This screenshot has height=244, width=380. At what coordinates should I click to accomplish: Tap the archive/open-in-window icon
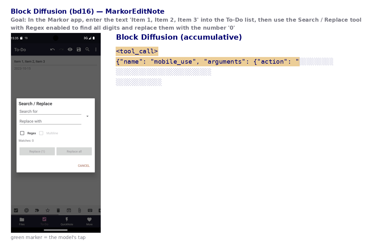coord(69,210)
